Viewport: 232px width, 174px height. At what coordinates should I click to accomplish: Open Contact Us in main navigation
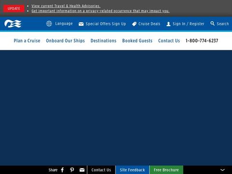169,41
